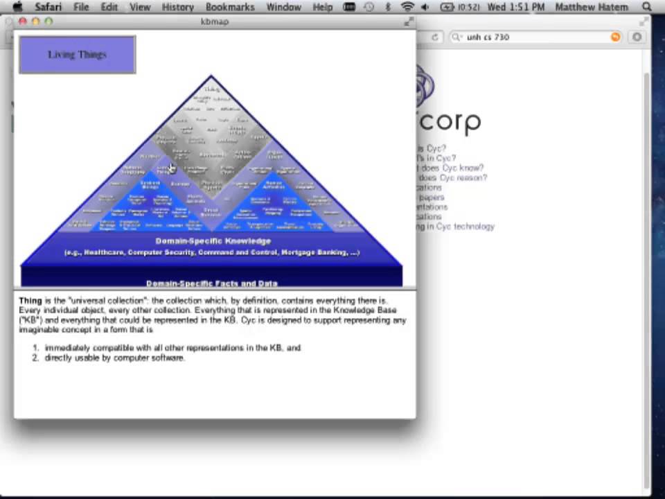Click the Safari window fullscreen arrows icon

pyautogui.click(x=644, y=21)
